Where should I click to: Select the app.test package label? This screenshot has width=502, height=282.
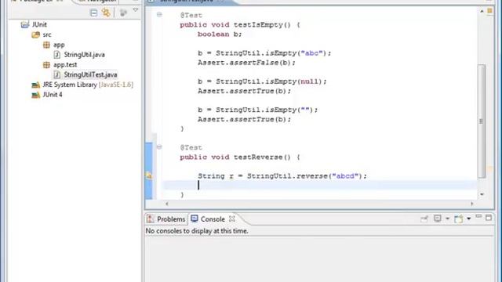point(65,64)
